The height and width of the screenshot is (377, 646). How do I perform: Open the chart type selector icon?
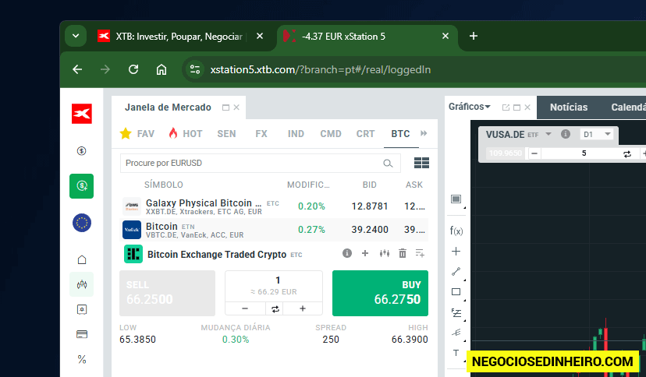(456, 199)
